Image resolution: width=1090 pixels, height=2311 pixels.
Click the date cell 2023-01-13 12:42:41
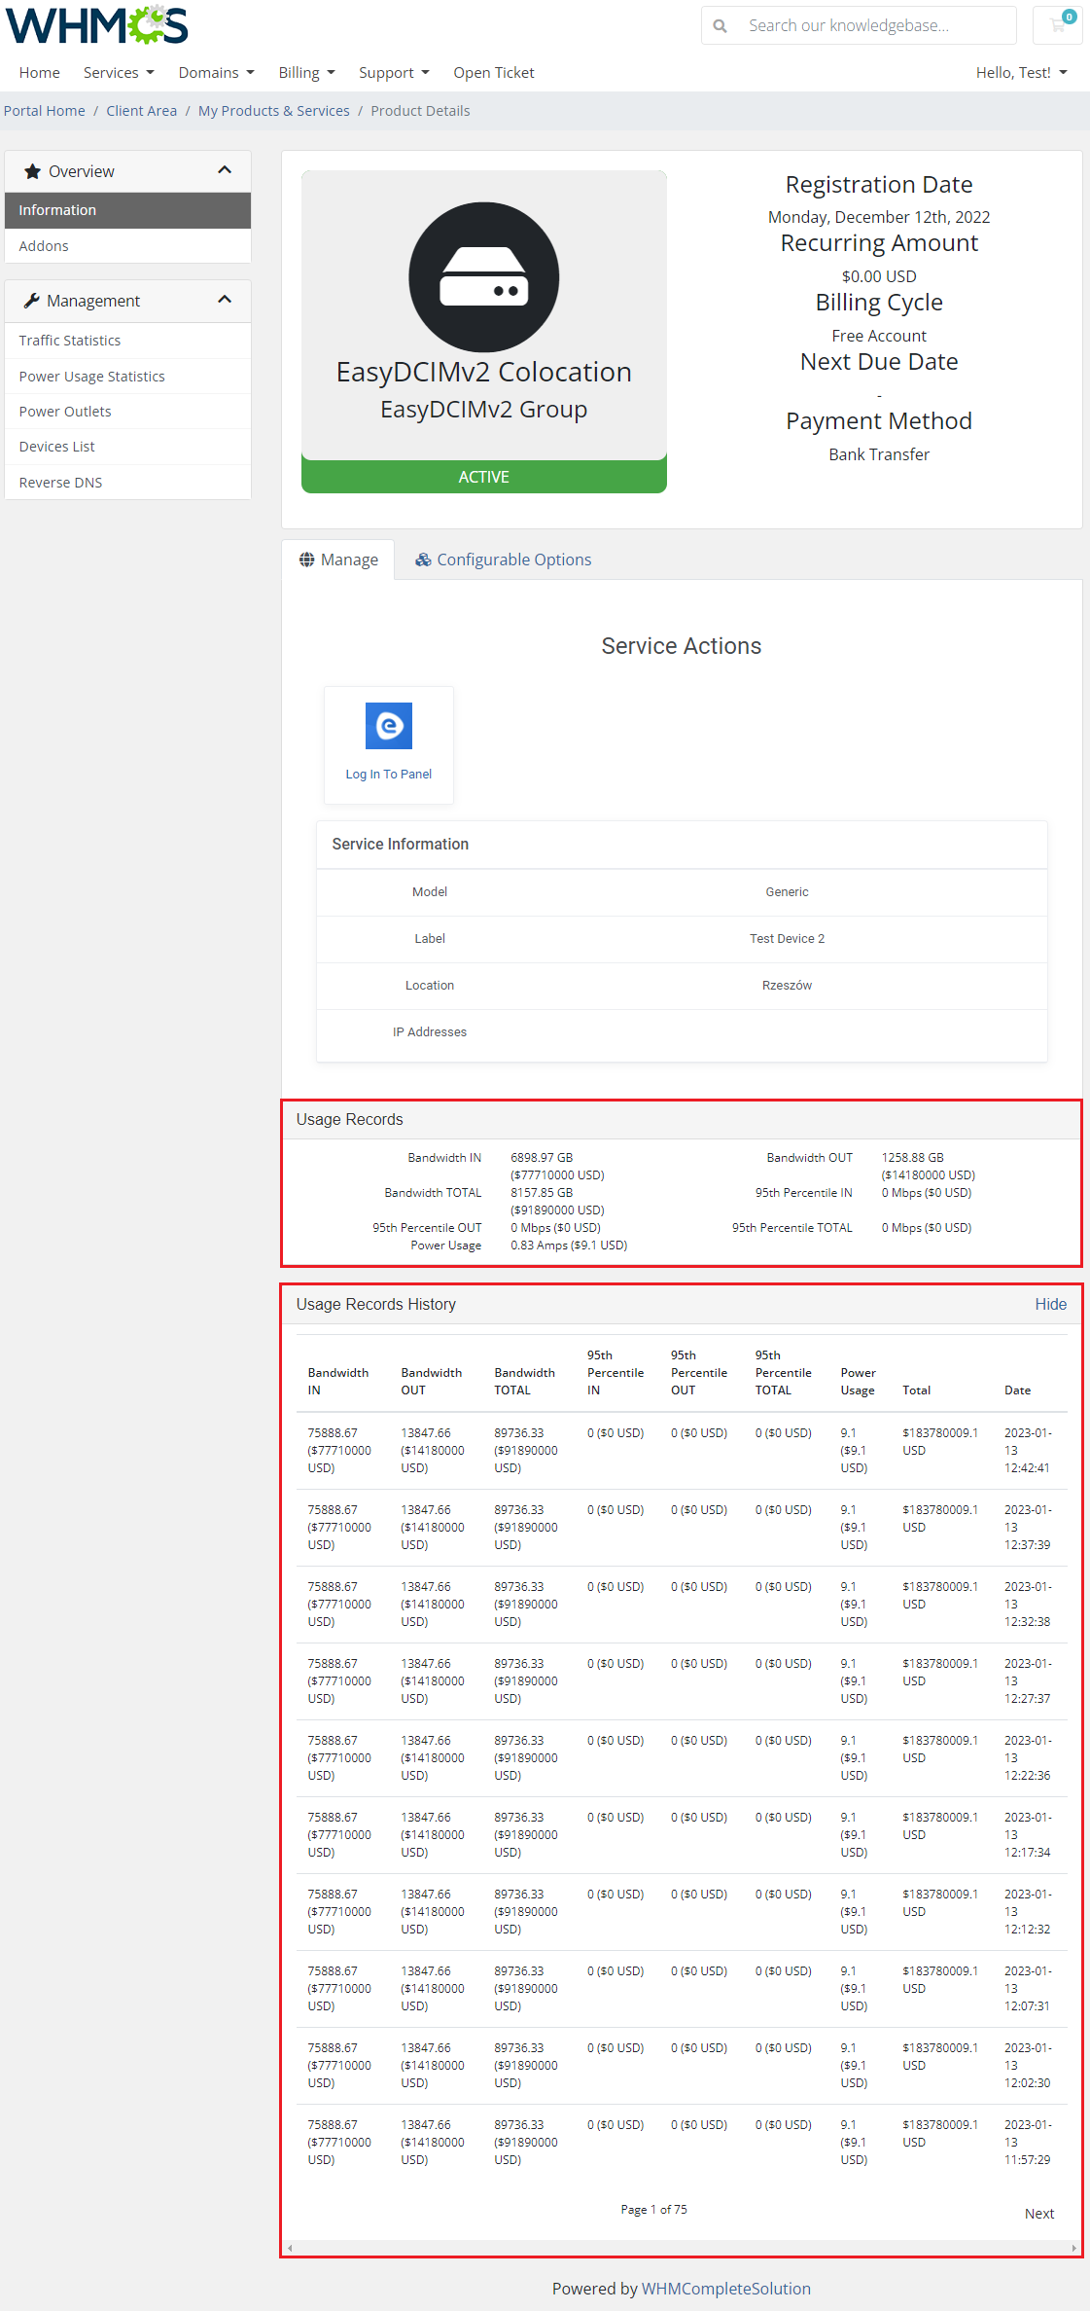point(1028,1451)
